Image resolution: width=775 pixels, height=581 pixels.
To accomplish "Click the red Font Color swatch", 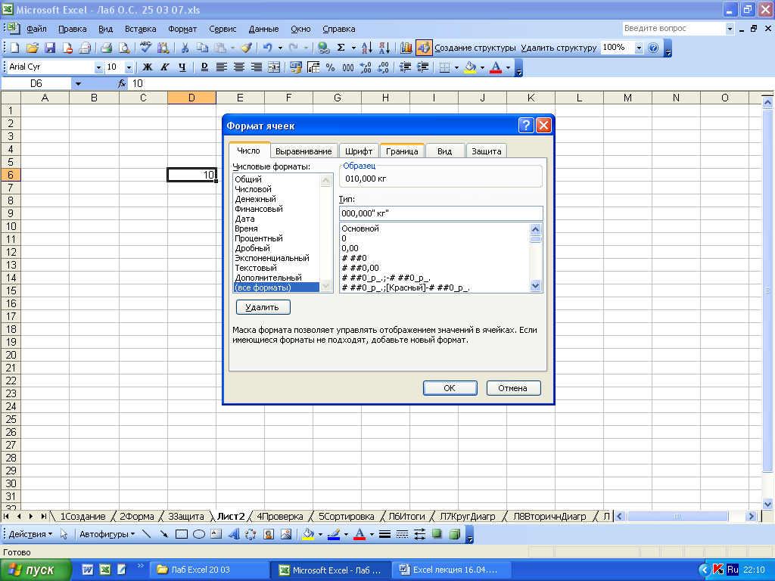I will pyautogui.click(x=496, y=67).
